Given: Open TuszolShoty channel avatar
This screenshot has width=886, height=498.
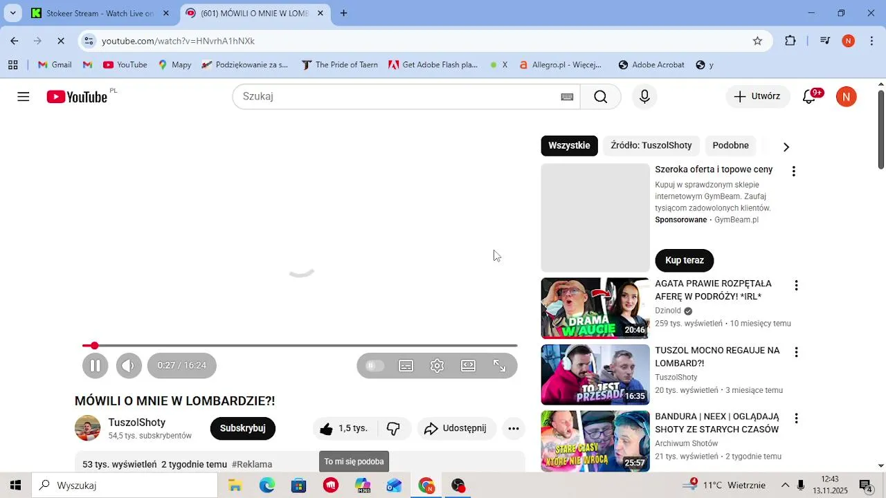Looking at the screenshot, I should point(87,428).
